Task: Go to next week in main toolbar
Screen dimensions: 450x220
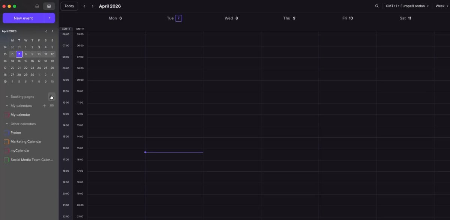Action: click(93, 6)
